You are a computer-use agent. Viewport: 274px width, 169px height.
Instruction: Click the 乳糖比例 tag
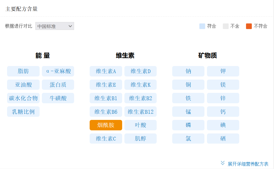coord(23,112)
